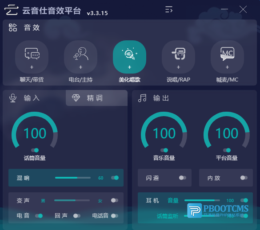The image size is (260, 230).
Task: Select the 聊天/带货 chat sound effect icon
Action: pos(32,57)
